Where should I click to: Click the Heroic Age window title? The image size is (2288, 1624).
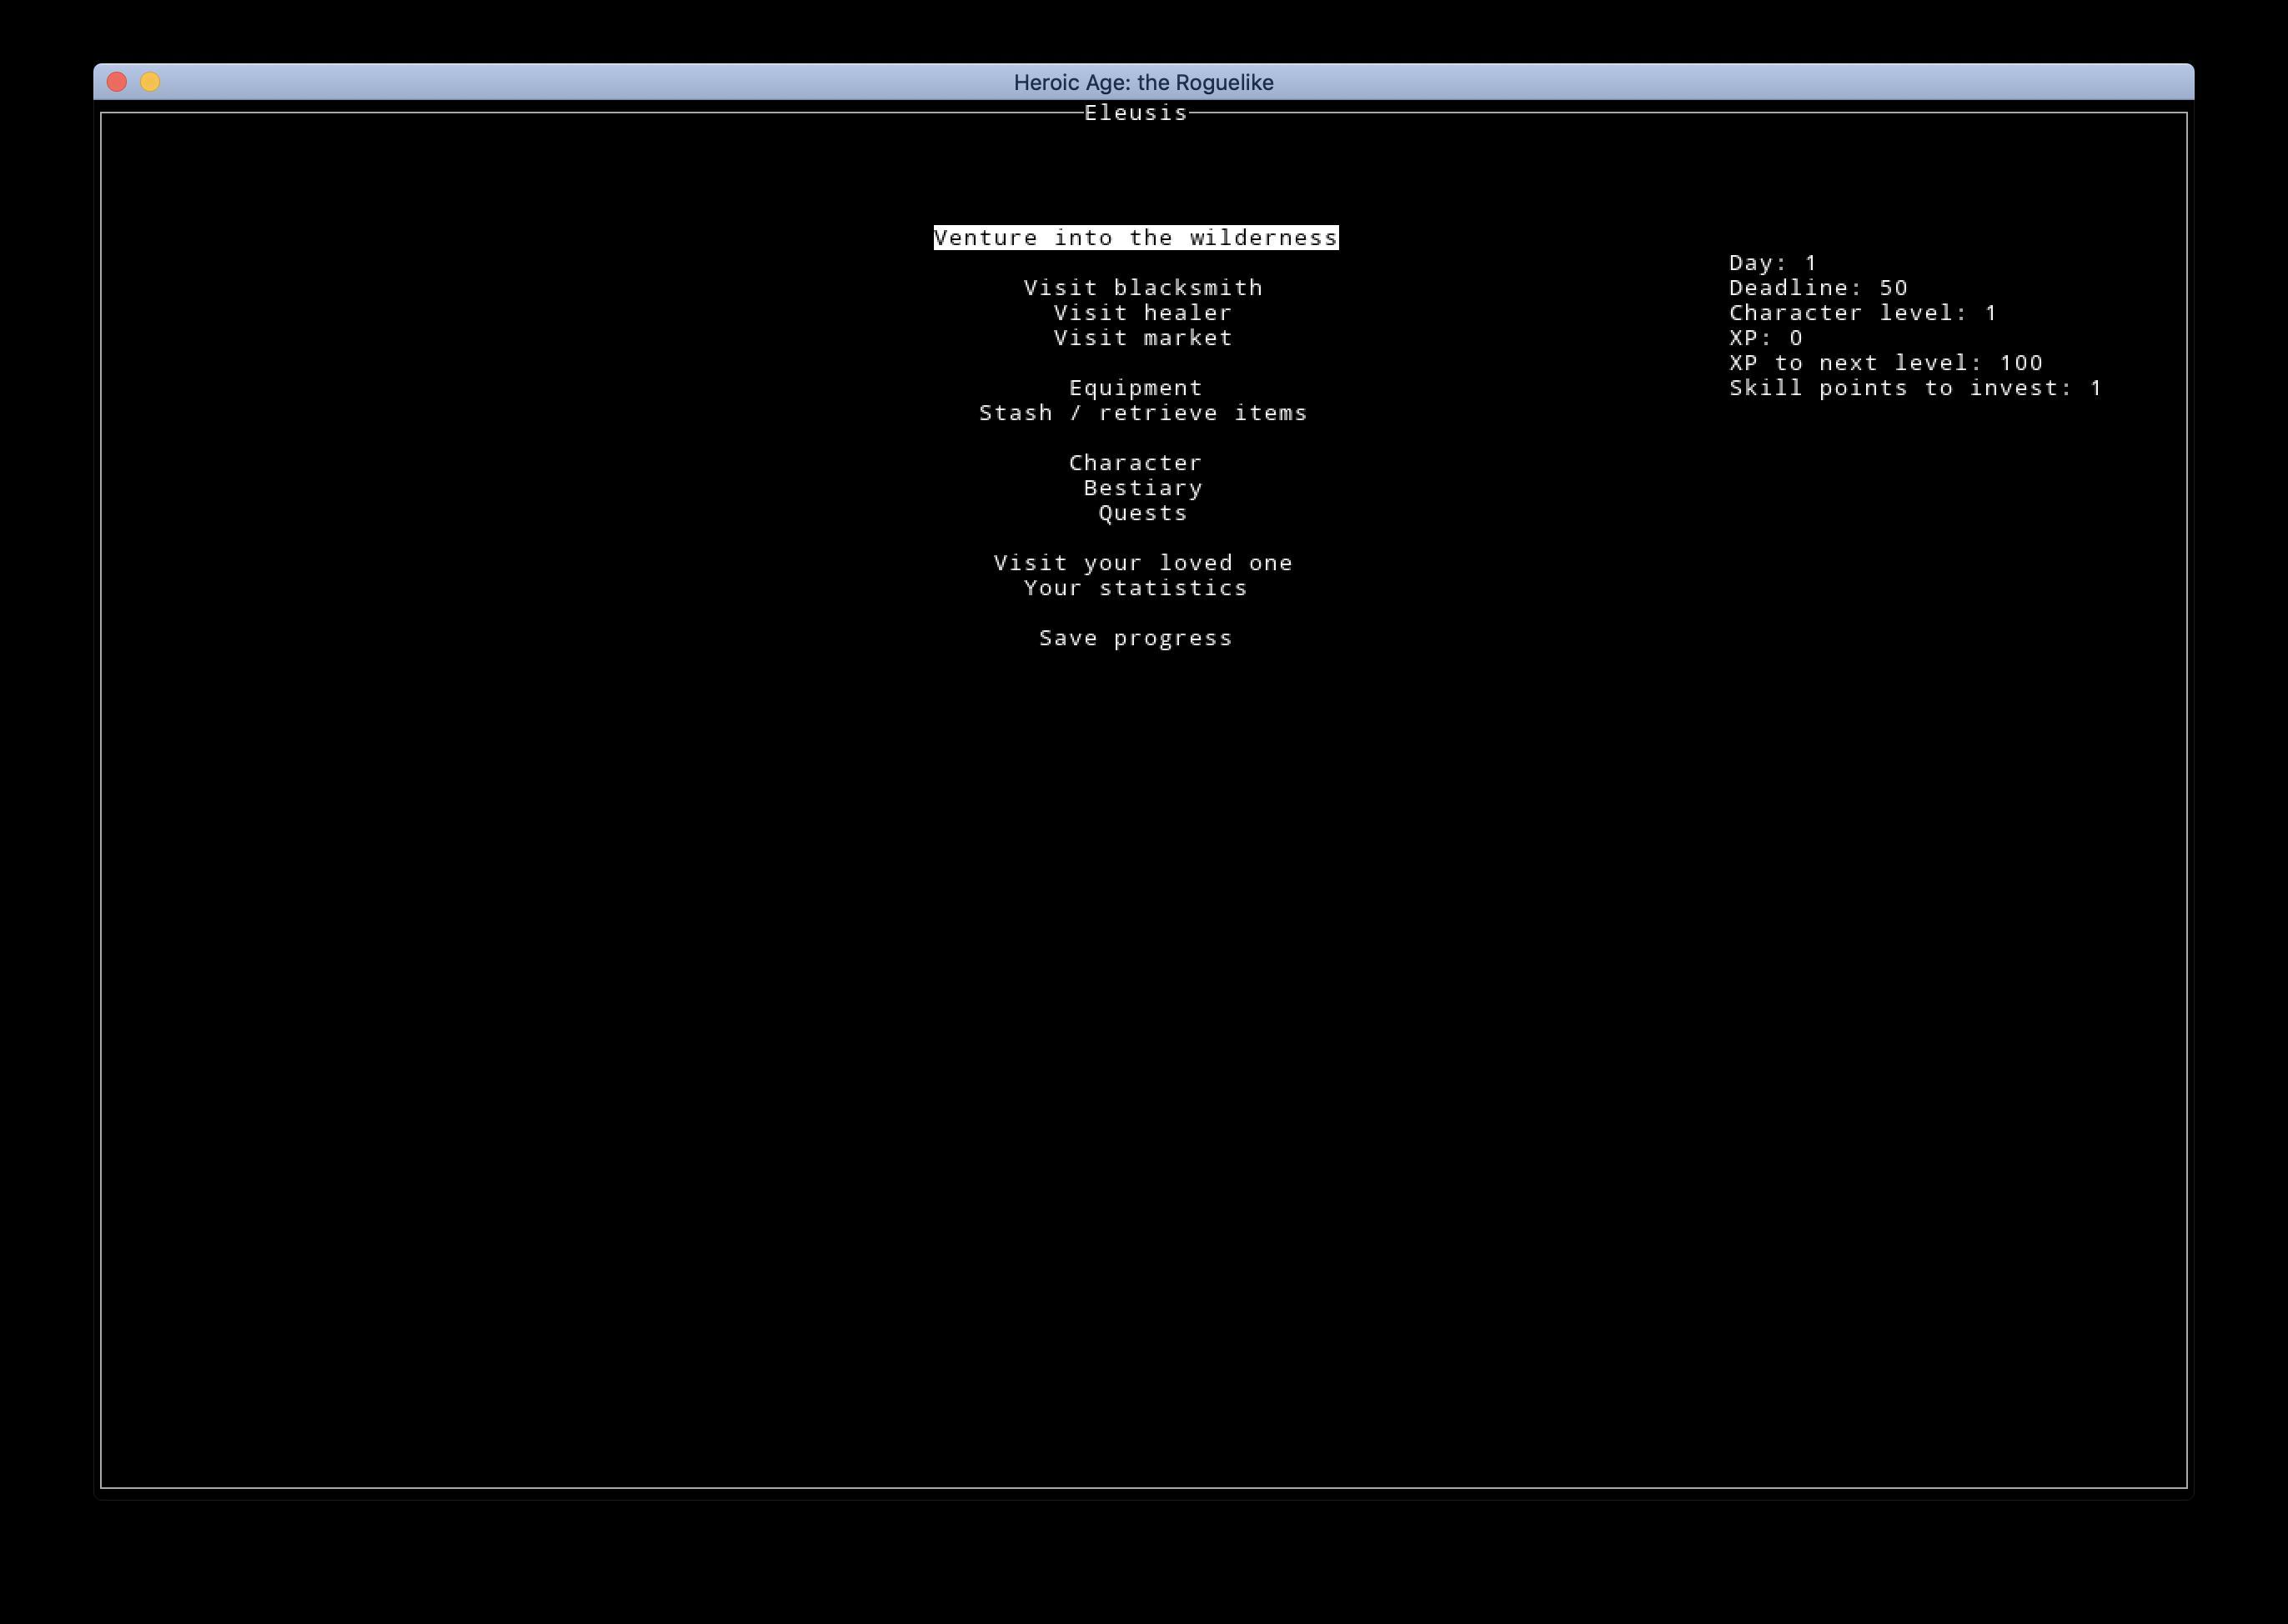(x=1143, y=82)
